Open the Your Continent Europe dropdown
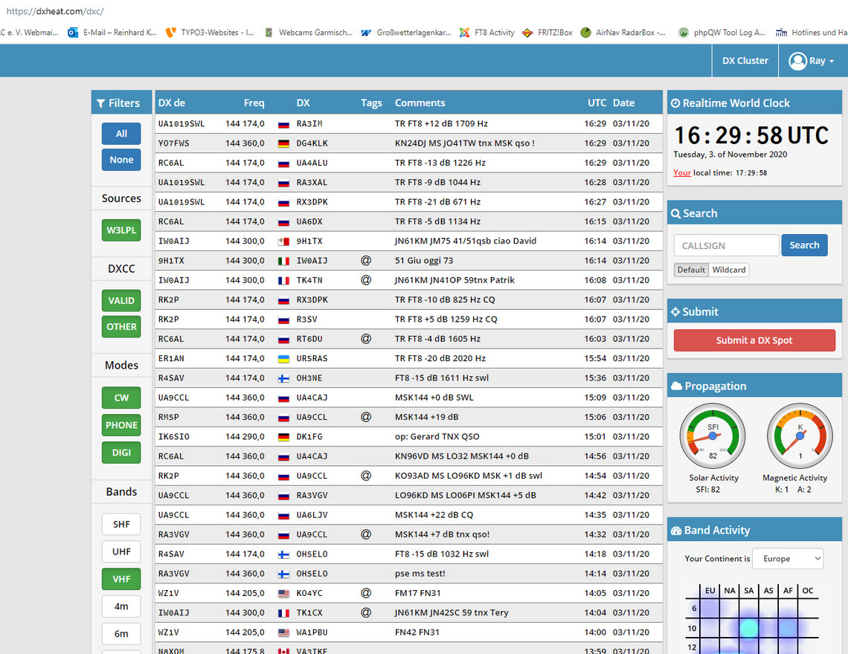This screenshot has width=848, height=654. pos(788,559)
